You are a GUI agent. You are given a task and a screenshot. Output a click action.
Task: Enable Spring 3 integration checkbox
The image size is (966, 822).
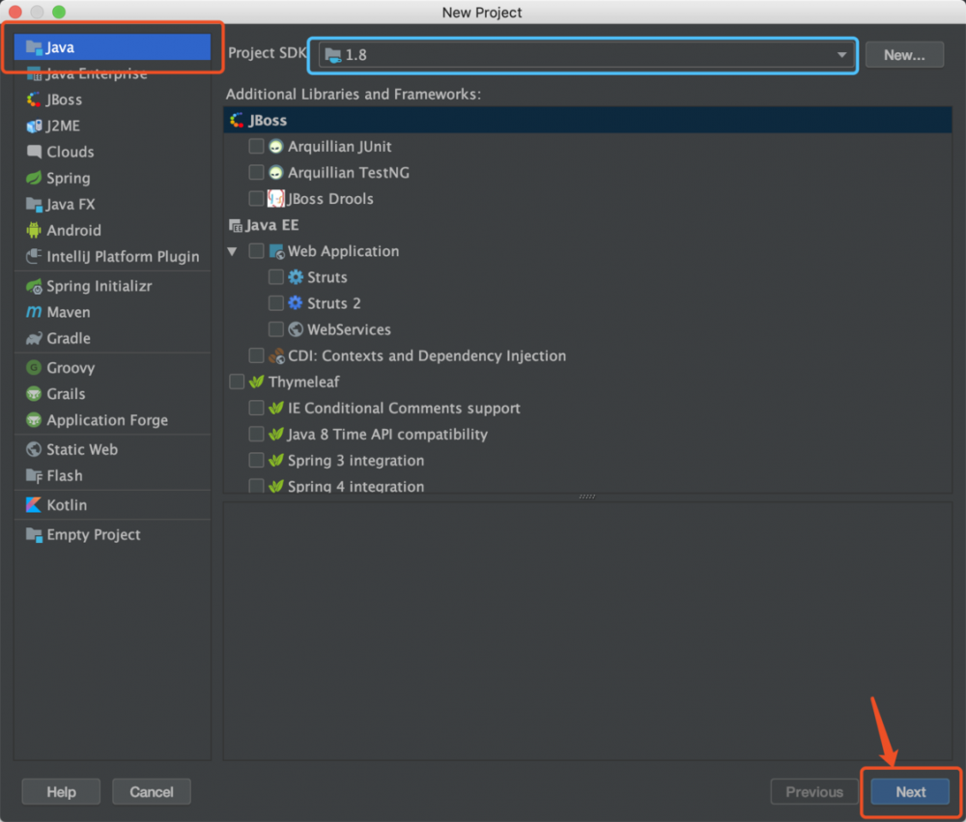coord(256,461)
